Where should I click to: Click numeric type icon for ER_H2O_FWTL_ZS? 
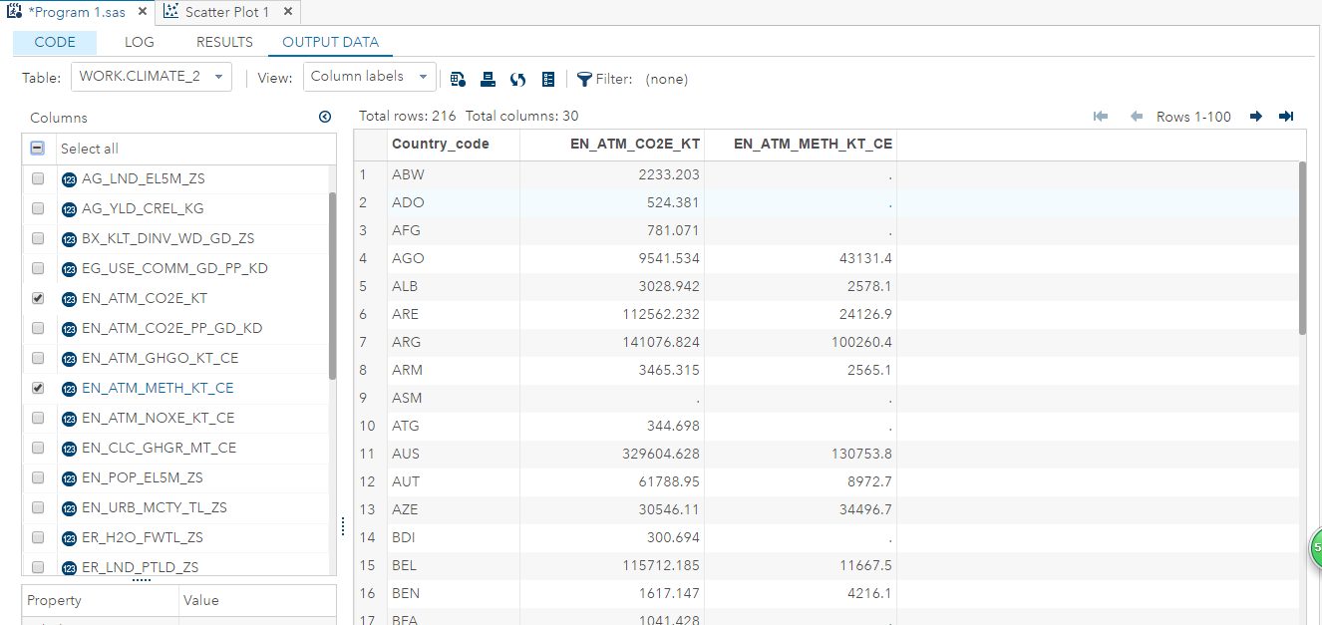pos(69,538)
